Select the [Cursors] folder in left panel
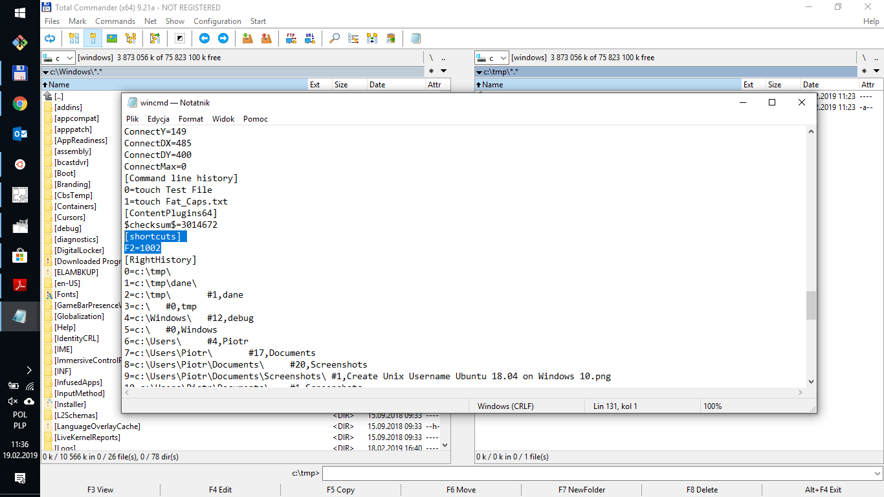The width and height of the screenshot is (884, 497). pos(69,217)
